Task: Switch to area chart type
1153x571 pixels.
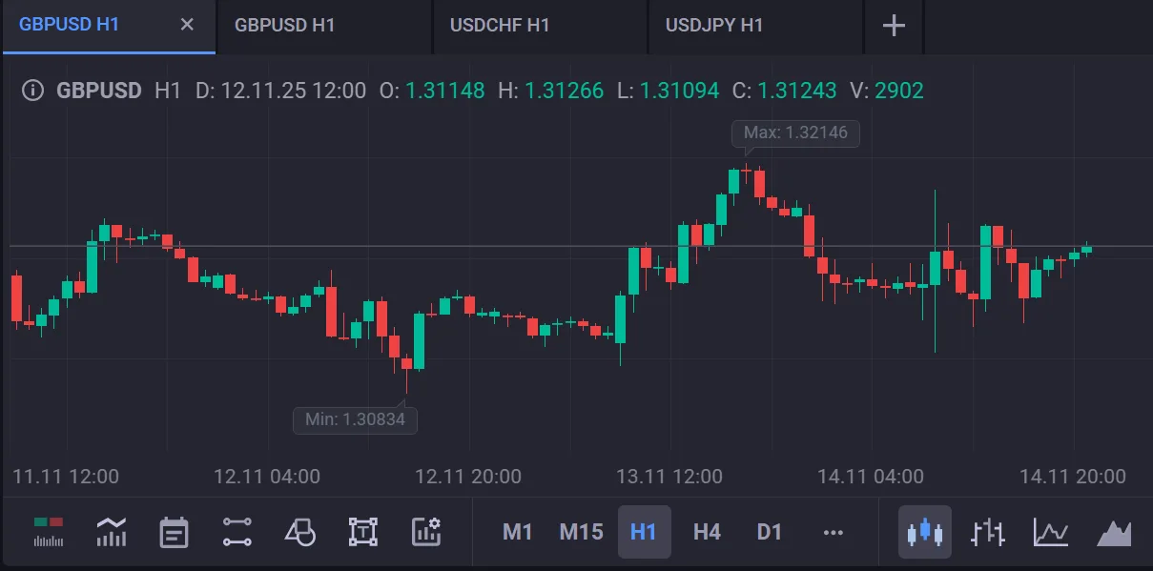Action: pos(1113,532)
